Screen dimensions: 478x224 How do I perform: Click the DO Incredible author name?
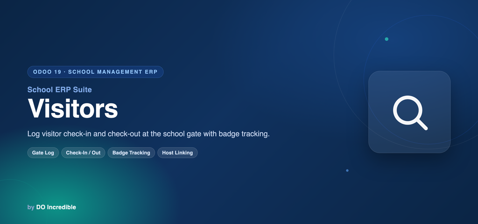[x=56, y=207]
